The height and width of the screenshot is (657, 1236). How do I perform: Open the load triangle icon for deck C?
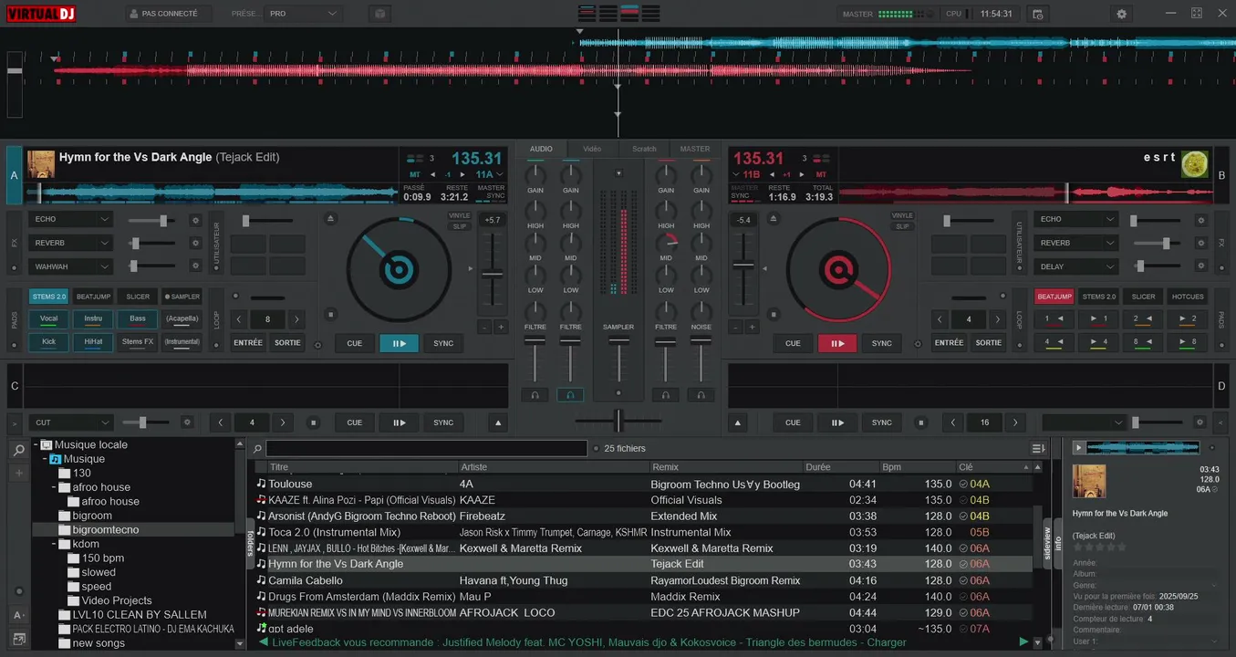[x=497, y=422]
